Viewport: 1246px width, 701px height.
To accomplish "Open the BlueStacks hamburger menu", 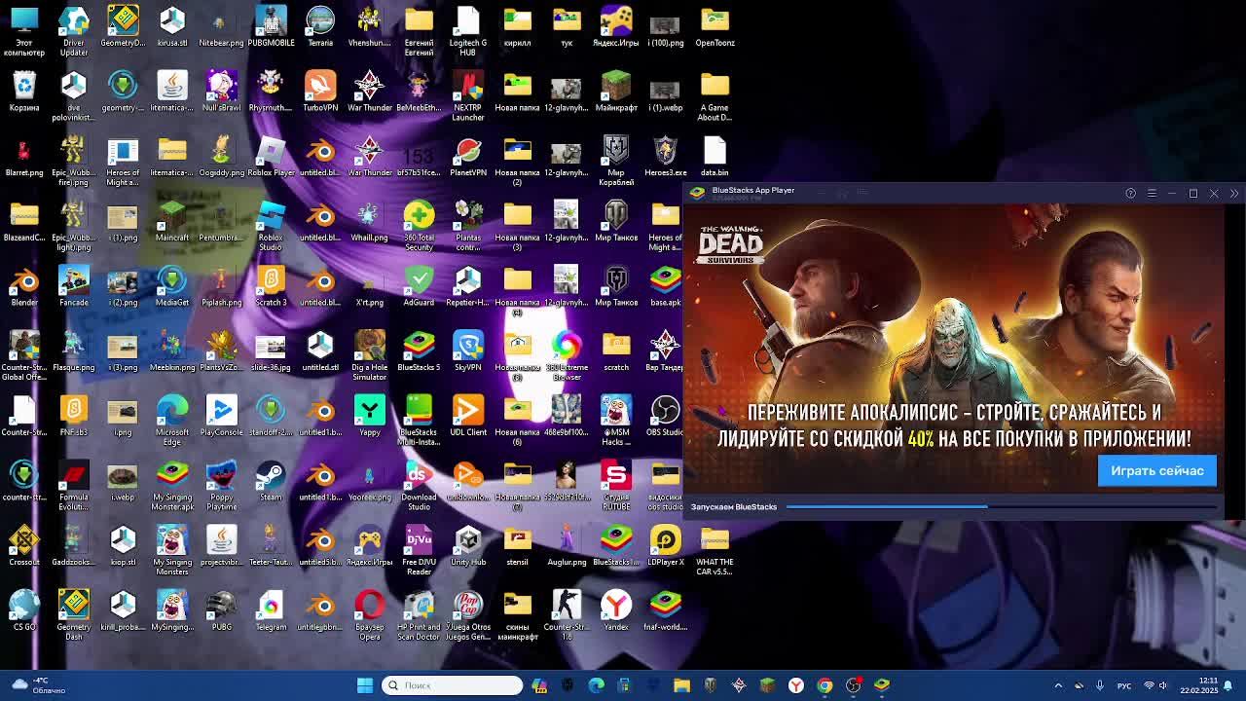I will [x=1152, y=193].
